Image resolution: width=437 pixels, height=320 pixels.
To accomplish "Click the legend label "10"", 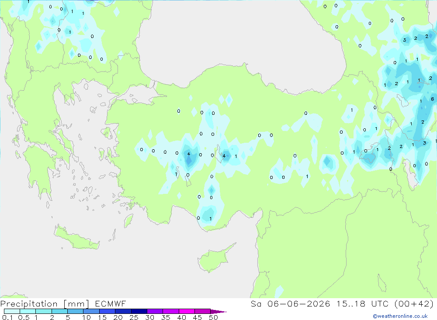I will coord(87,317).
